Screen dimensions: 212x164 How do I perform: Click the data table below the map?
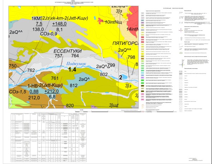[x=49, y=137]
